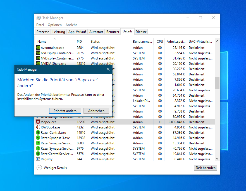Sort by the Name column header
Screen dimensions: 246x191
coord(55,41)
